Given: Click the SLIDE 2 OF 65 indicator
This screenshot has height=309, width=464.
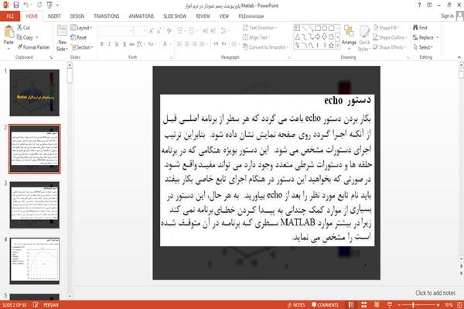Looking at the screenshot, I should (x=14, y=305).
